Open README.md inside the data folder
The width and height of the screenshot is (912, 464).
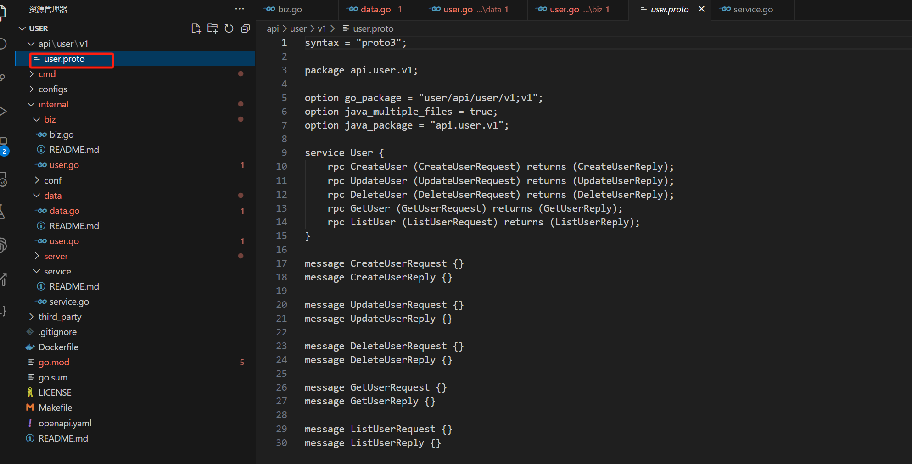click(x=135, y=226)
